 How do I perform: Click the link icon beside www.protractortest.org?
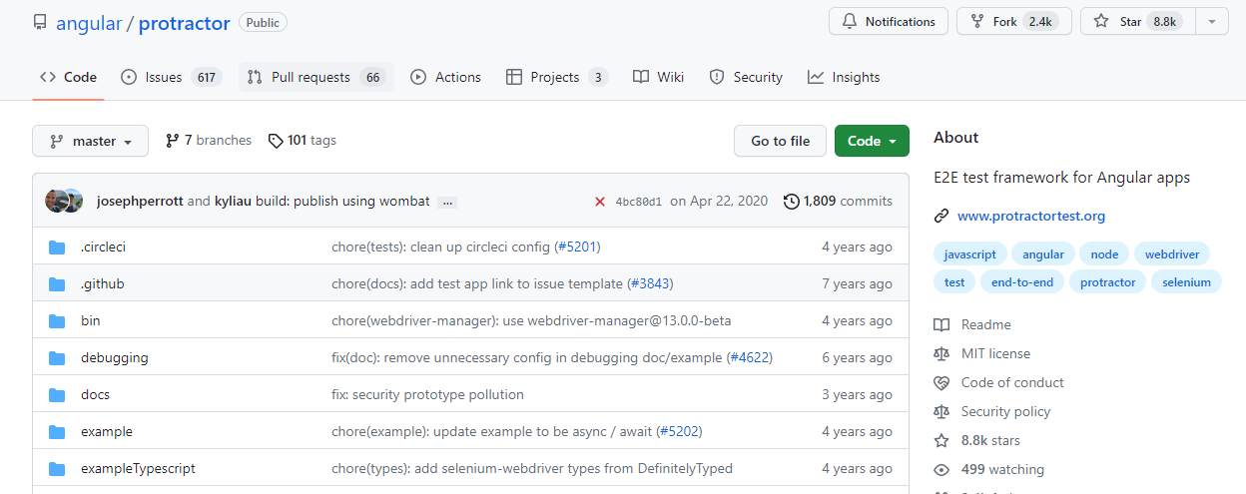[940, 216]
